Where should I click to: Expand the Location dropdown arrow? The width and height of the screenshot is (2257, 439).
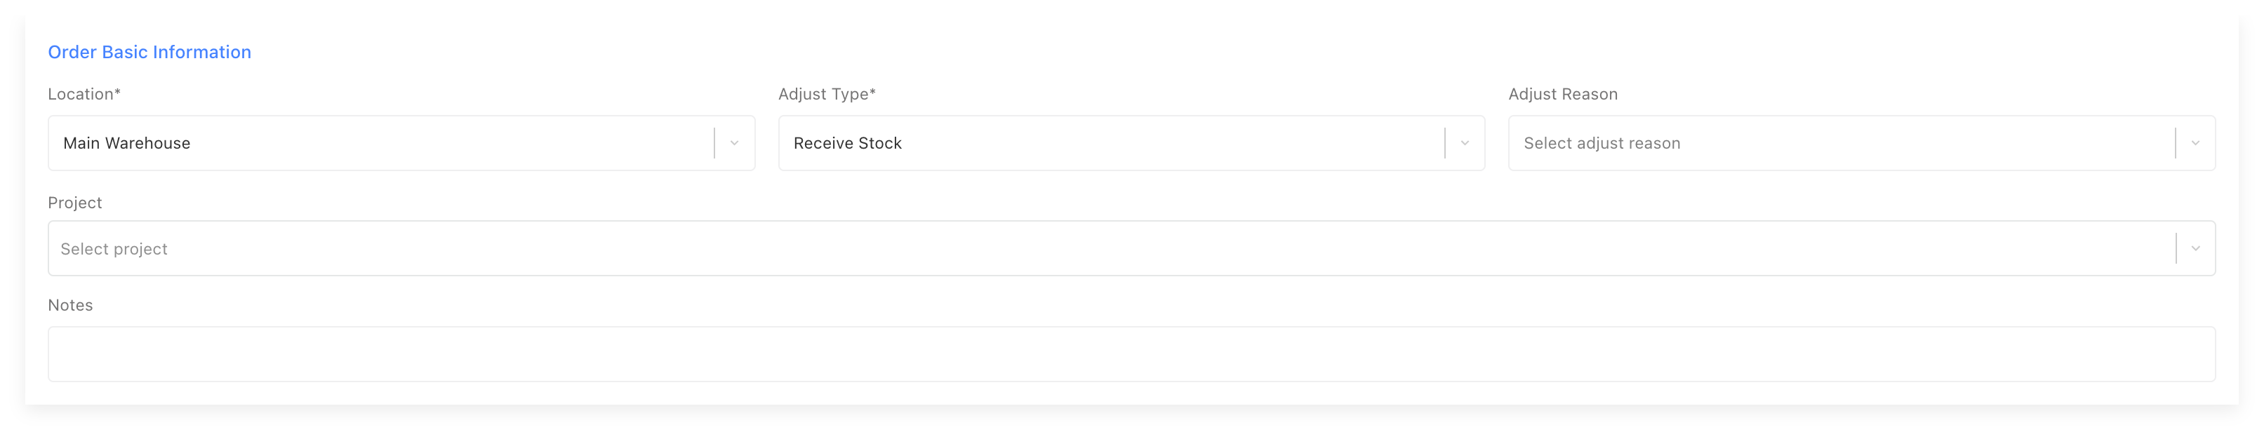tap(734, 142)
